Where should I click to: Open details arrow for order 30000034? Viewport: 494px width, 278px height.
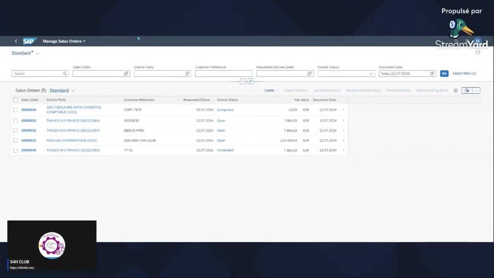[x=343, y=110]
